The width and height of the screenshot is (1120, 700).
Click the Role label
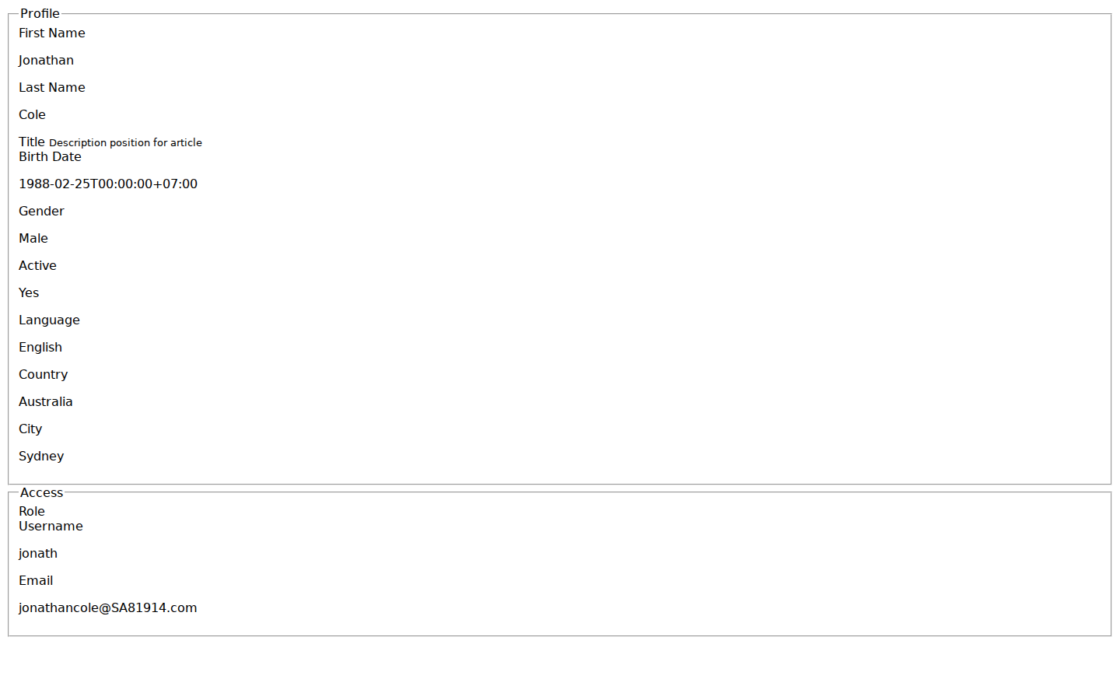32,511
